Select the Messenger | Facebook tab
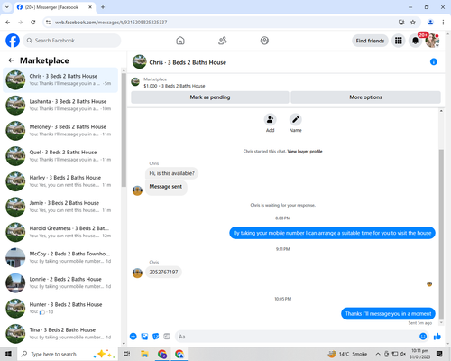Screen dimensions: 451x361 pos(54,7)
